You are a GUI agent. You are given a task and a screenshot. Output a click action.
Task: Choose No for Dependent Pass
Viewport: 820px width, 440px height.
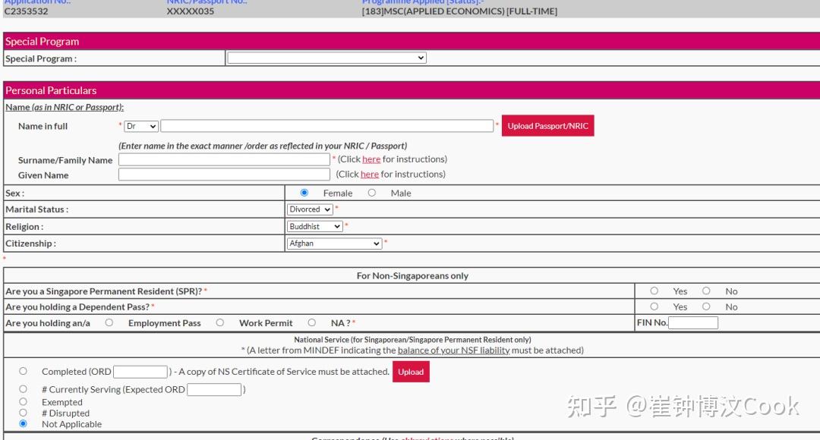706,306
